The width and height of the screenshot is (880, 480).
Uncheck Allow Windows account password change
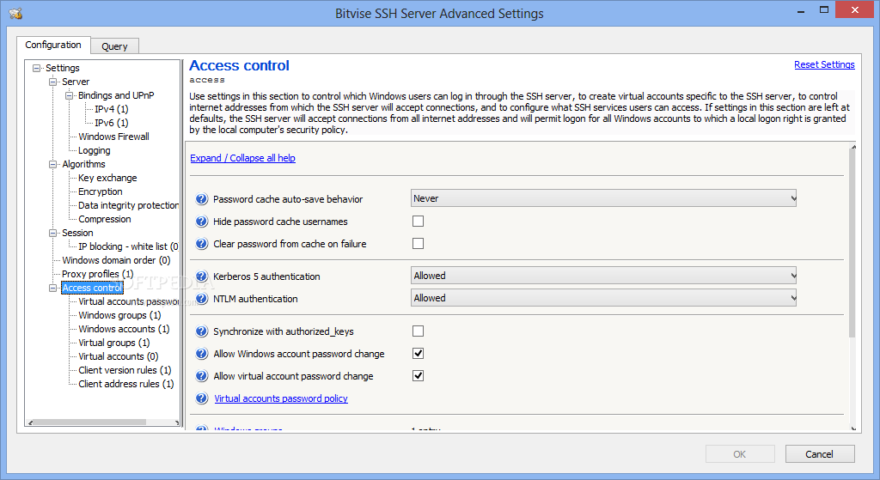[x=419, y=354]
